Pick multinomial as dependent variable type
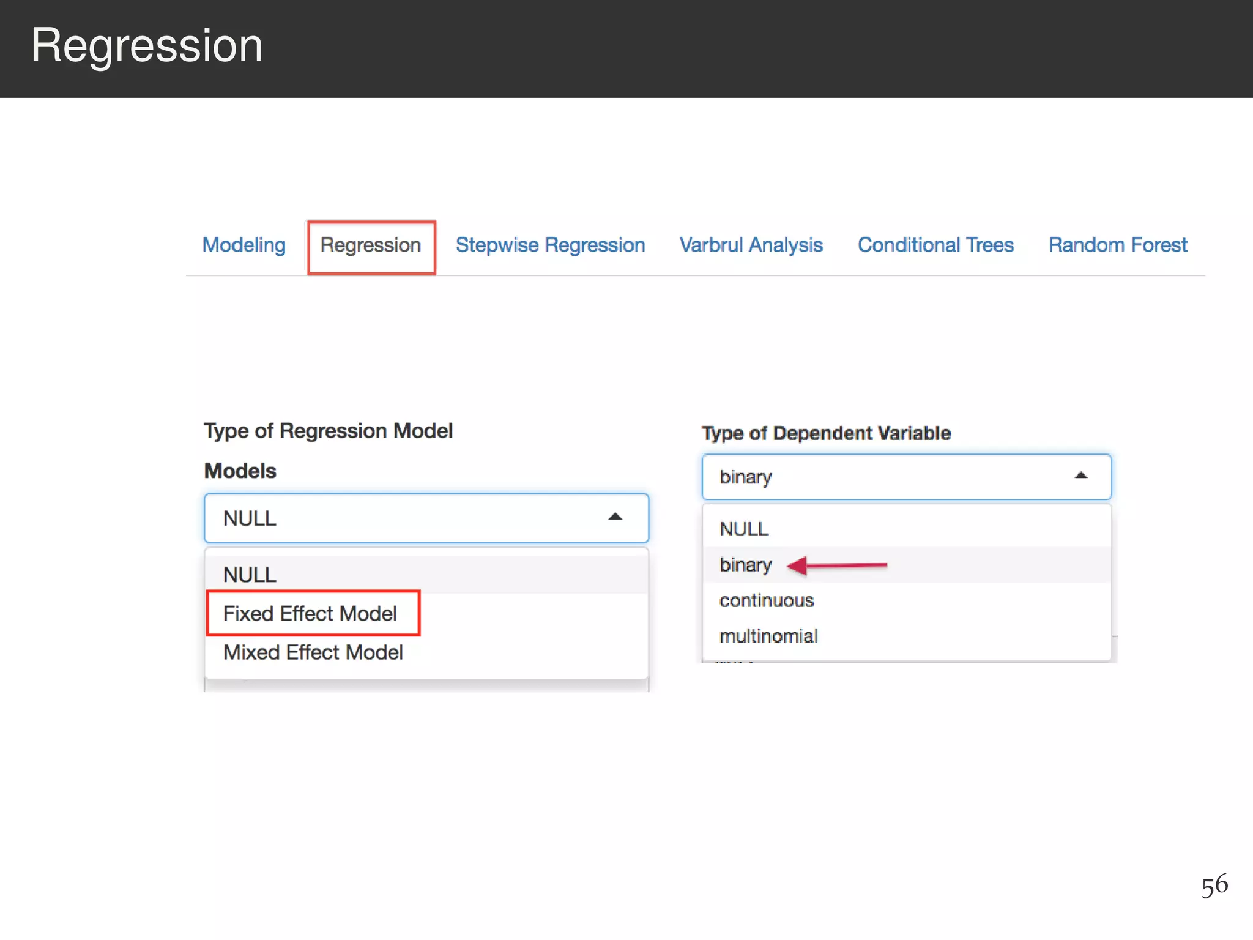The height and width of the screenshot is (940, 1253). (768, 636)
